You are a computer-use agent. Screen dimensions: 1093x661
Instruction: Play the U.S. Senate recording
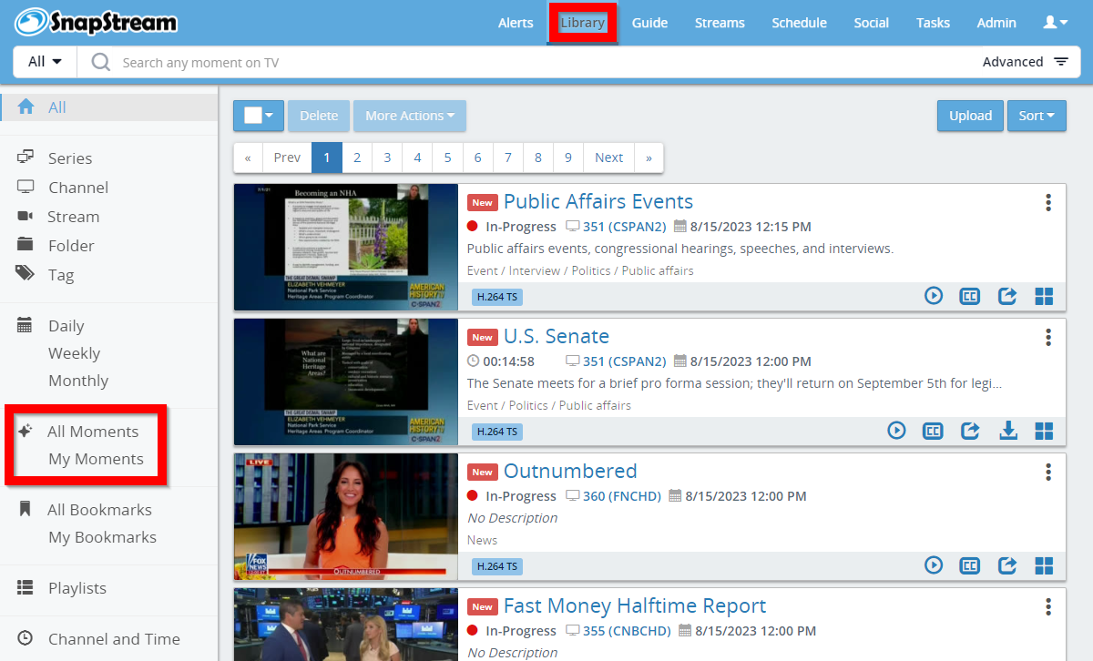tap(897, 431)
